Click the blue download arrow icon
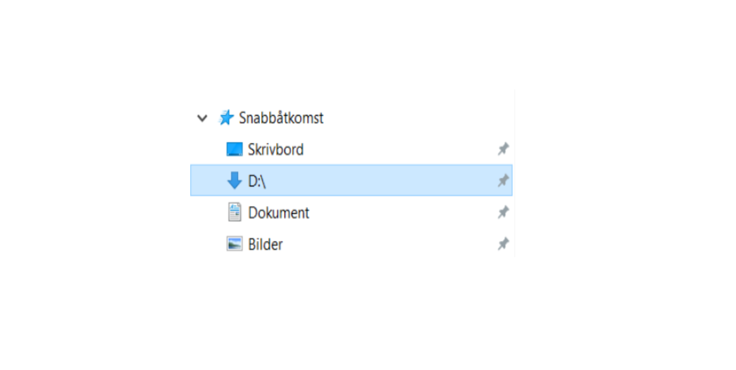 pos(234,180)
